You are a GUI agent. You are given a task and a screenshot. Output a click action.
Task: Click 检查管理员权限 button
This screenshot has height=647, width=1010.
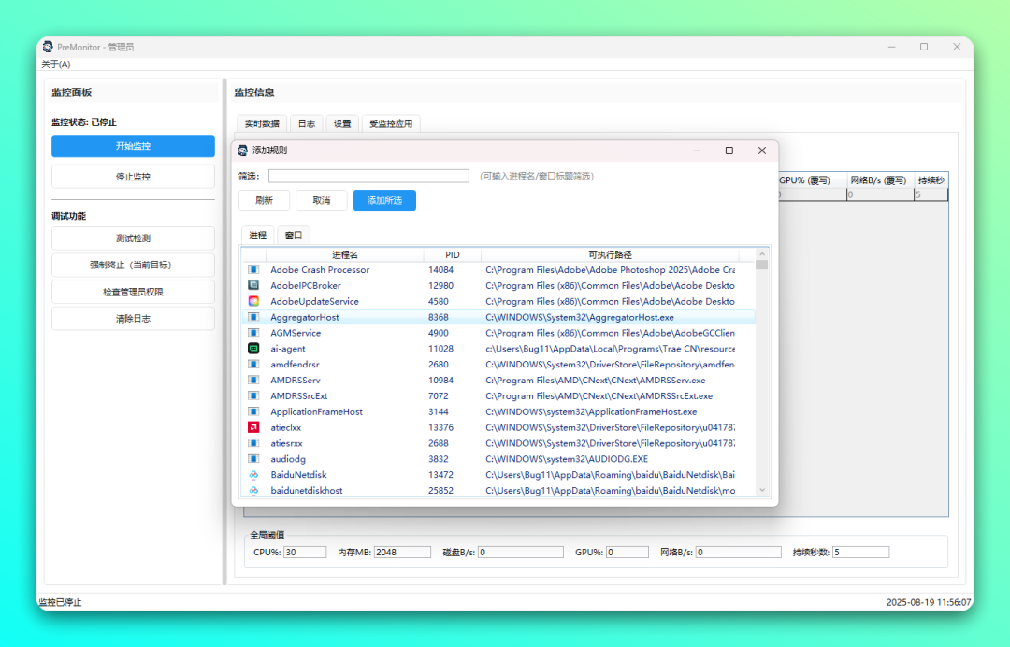click(x=134, y=292)
